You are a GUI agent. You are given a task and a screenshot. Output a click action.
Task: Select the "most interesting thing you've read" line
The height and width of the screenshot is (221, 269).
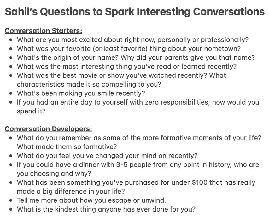pyautogui.click(x=126, y=67)
